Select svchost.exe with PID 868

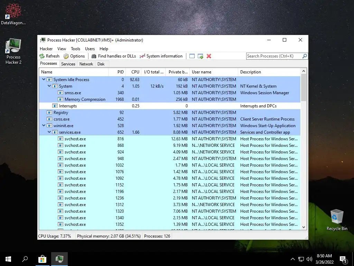point(169,145)
